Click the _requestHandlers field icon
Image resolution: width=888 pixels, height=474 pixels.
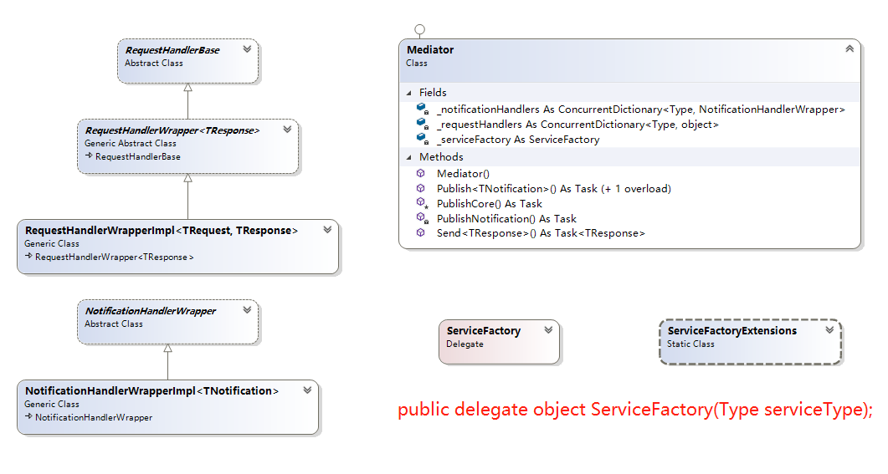[422, 124]
